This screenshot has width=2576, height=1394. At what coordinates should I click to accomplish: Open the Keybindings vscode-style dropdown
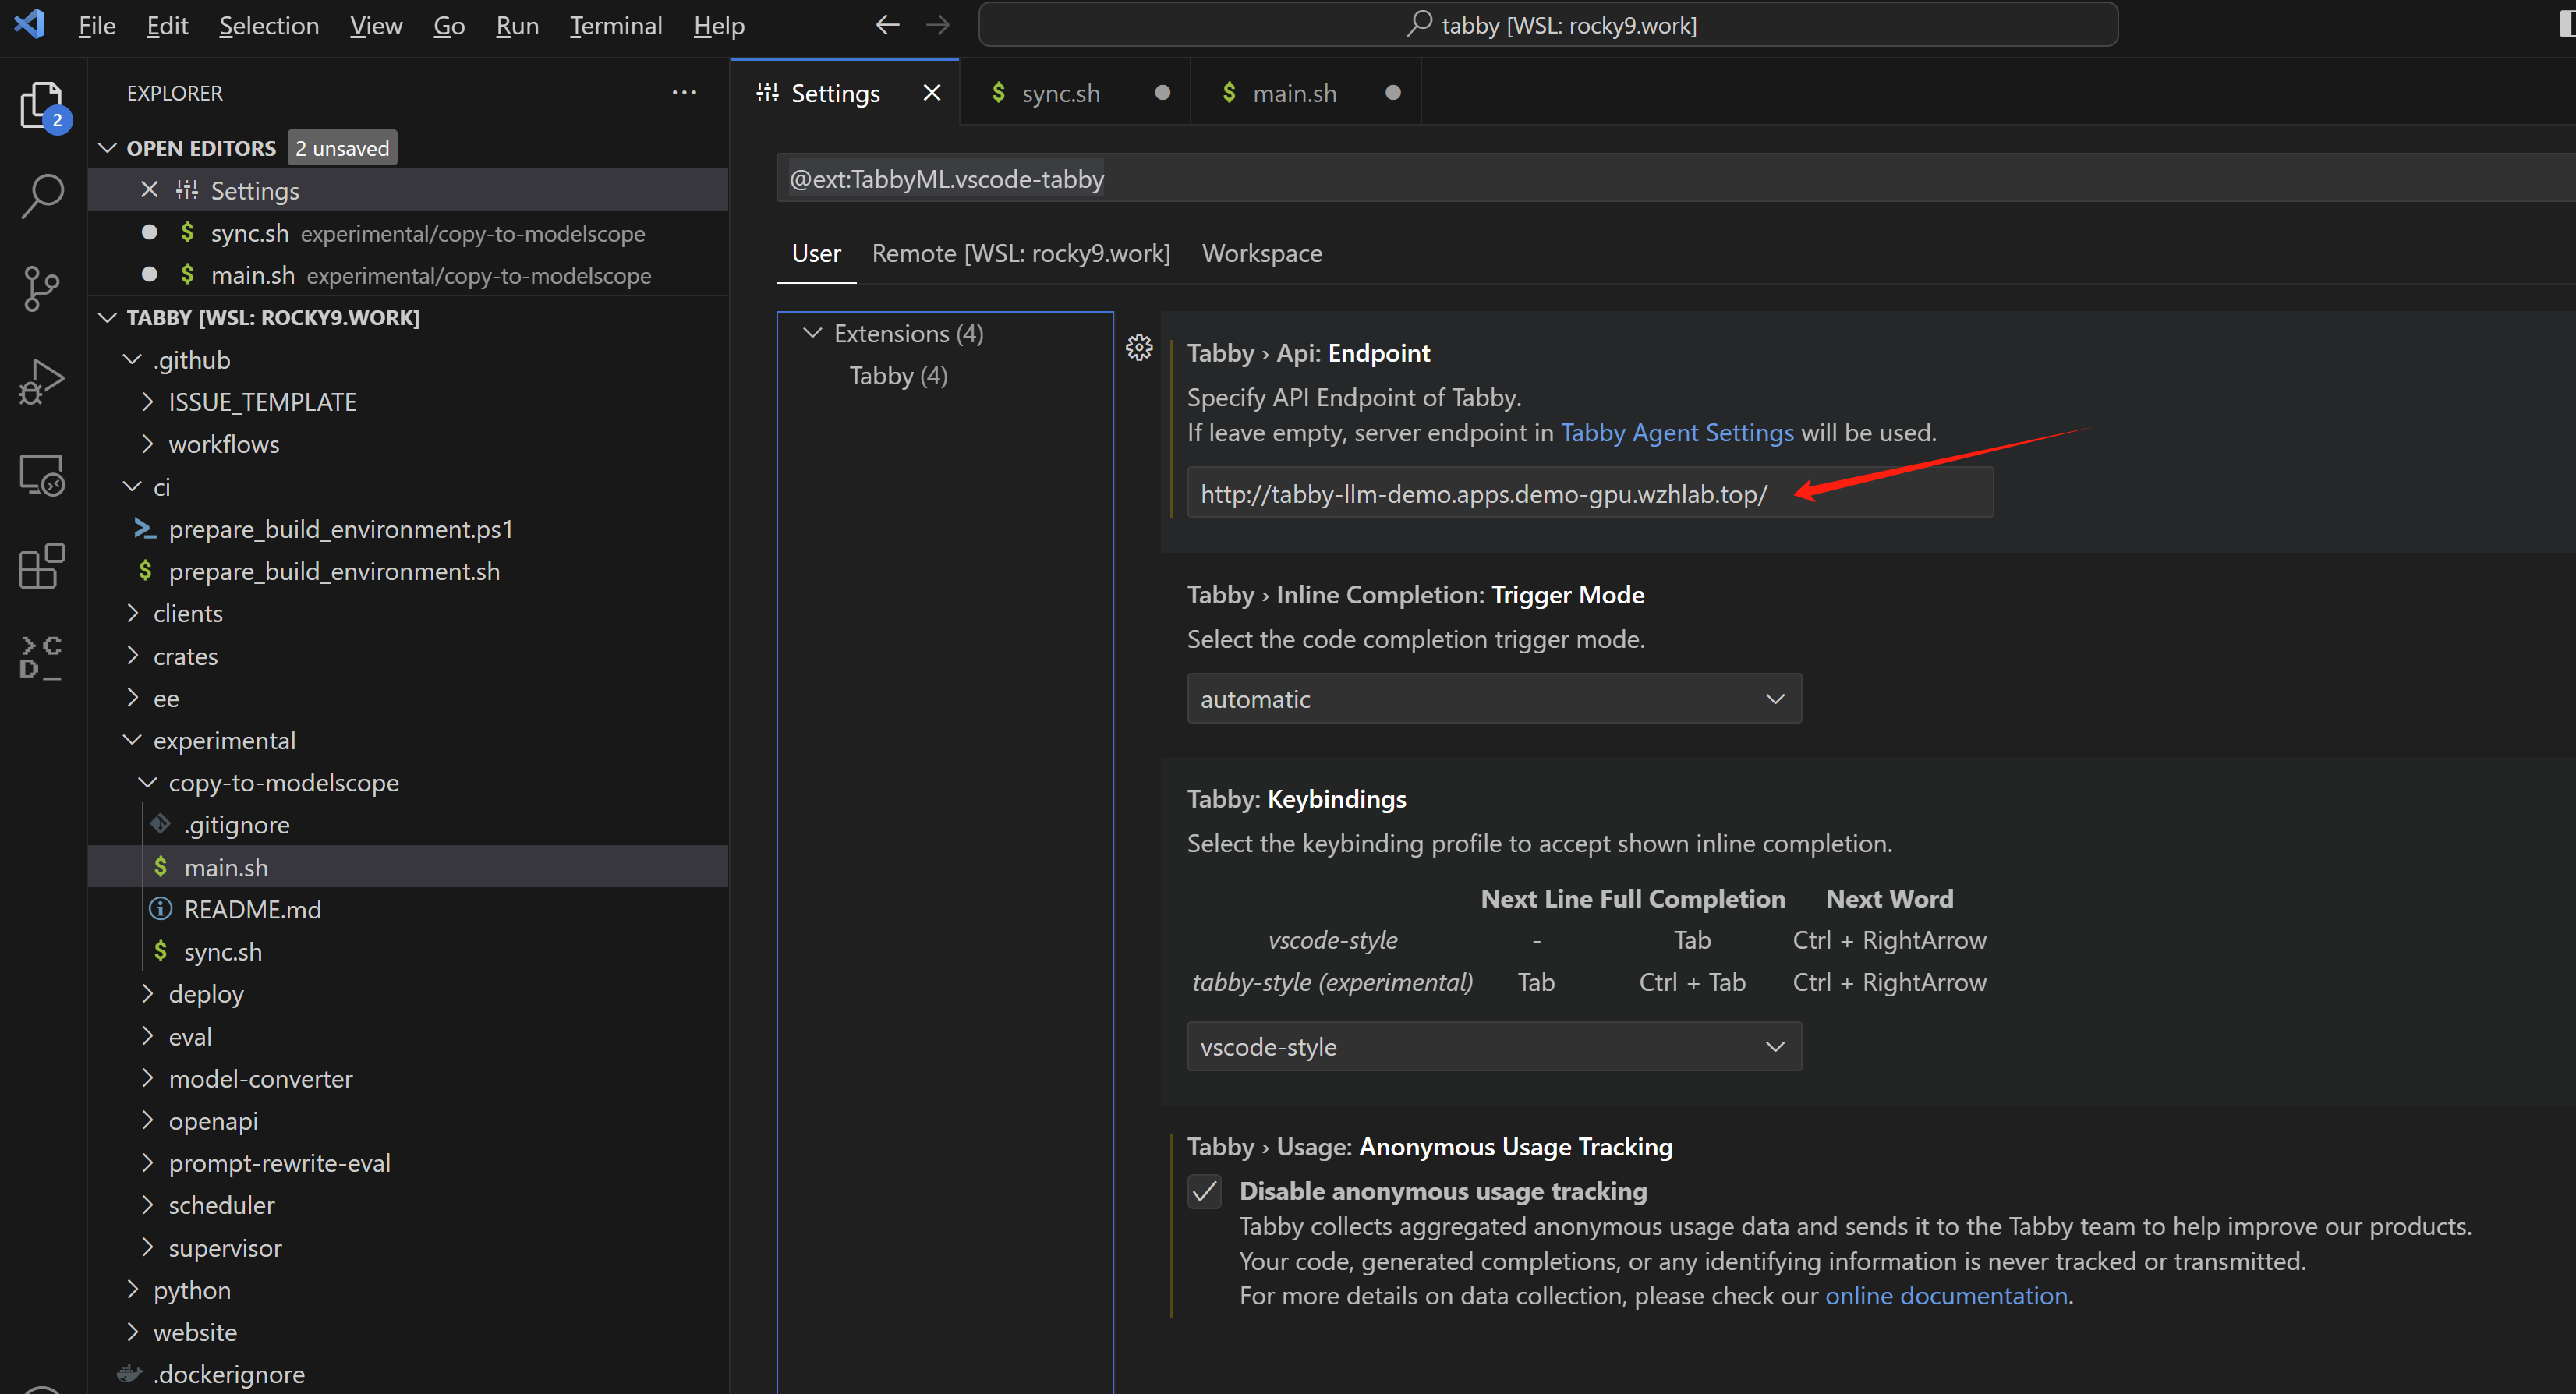pyautogui.click(x=1493, y=1047)
